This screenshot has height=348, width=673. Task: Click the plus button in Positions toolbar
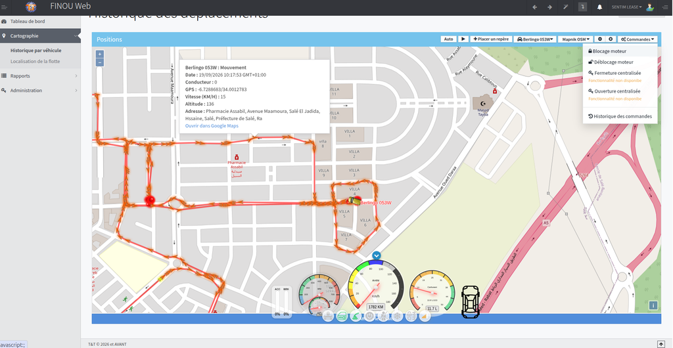(x=611, y=39)
